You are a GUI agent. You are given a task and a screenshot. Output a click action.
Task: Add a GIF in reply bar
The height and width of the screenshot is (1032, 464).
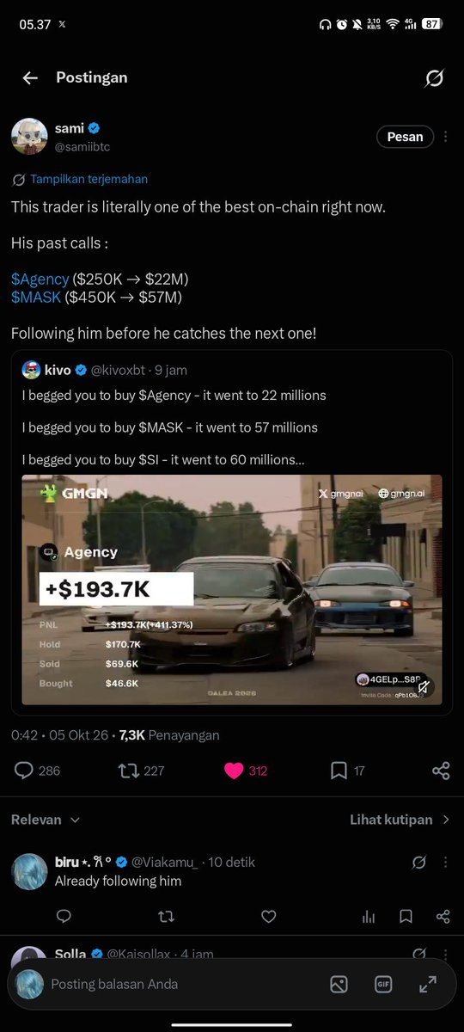pyautogui.click(x=382, y=985)
